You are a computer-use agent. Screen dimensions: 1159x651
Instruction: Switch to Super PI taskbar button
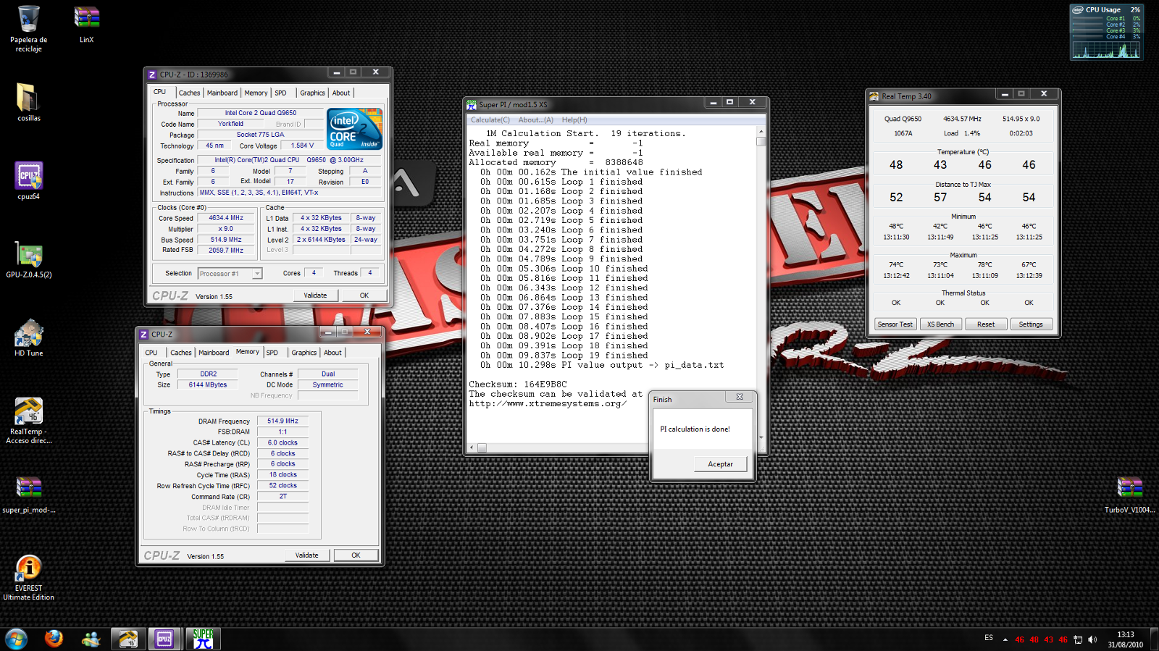pos(203,639)
